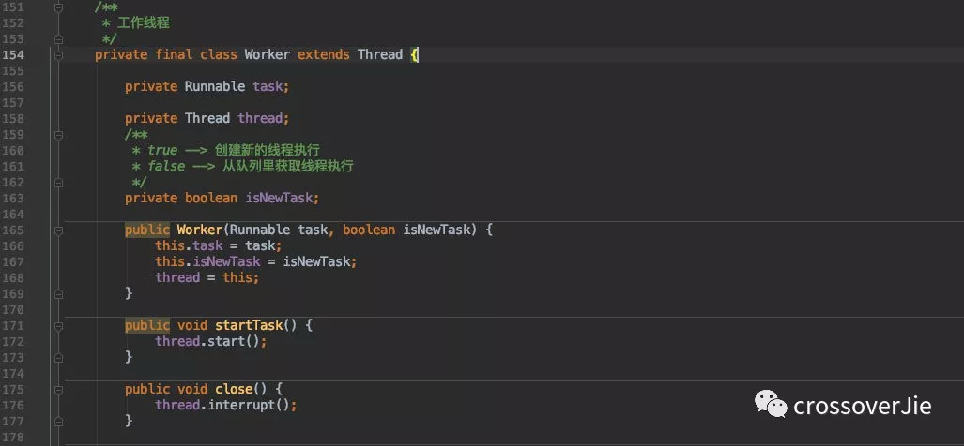This screenshot has height=446, width=964.
Task: Click the startTask method name
Action: point(249,325)
